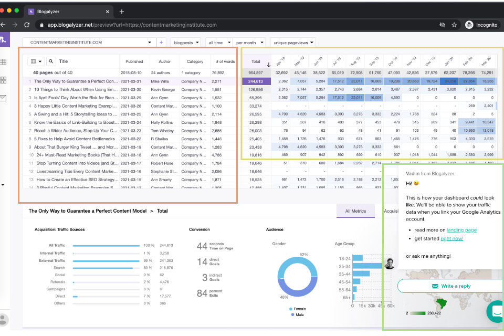Click the '40 pages out of 40' summary text
Viewport: 504px width, 336px height.
tap(52, 72)
